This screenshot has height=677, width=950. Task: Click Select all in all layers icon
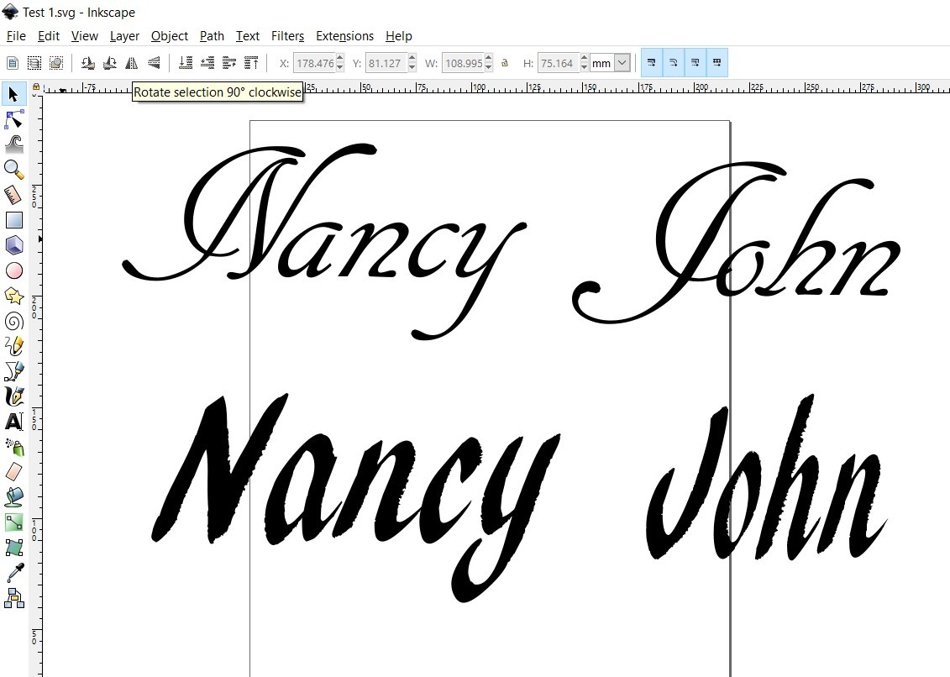34,62
